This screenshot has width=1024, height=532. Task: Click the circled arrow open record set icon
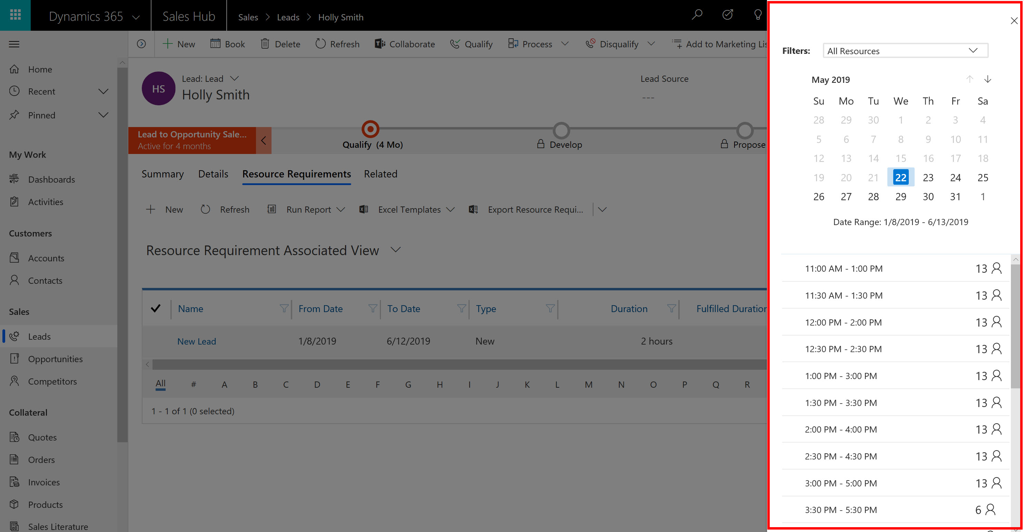coord(141,44)
